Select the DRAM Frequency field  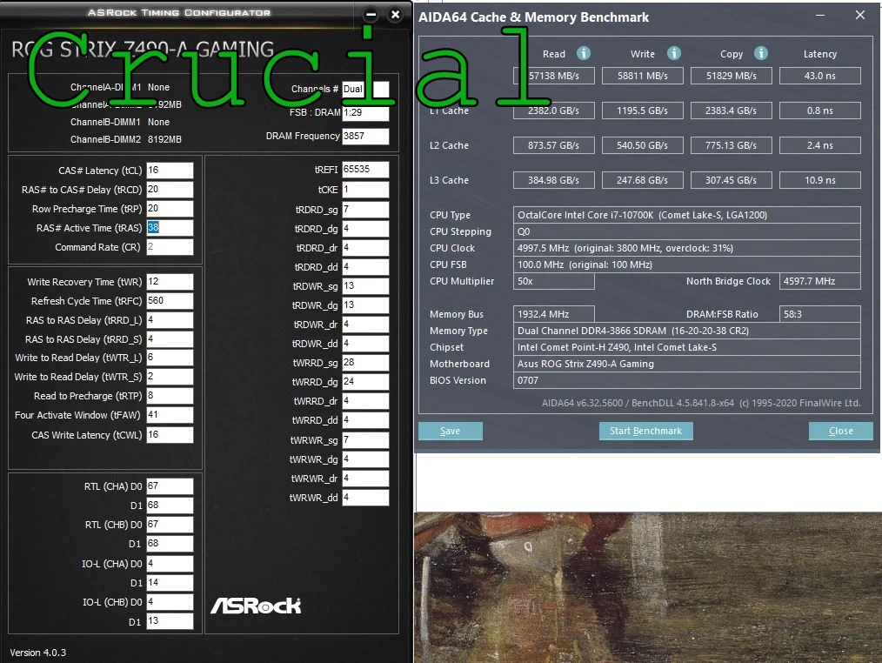365,137
